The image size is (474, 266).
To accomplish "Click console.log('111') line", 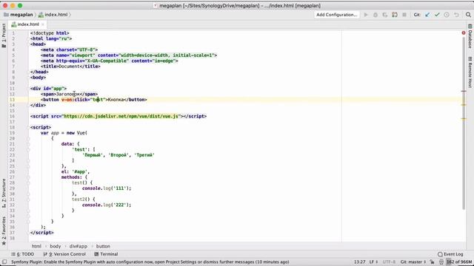I will [107, 188].
